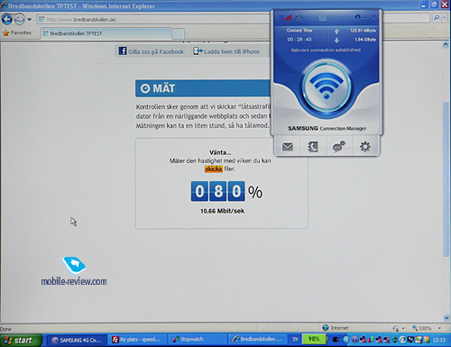Open the settings gear in Connection Manager
The height and width of the screenshot is (347, 451).
(365, 147)
